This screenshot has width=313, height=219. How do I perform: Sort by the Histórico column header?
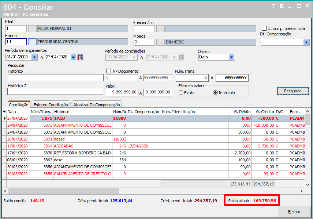click(x=83, y=112)
